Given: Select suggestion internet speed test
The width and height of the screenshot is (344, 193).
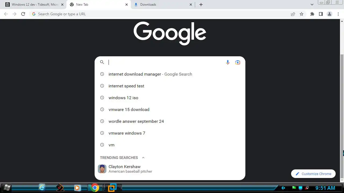Looking at the screenshot, I should point(170,86).
